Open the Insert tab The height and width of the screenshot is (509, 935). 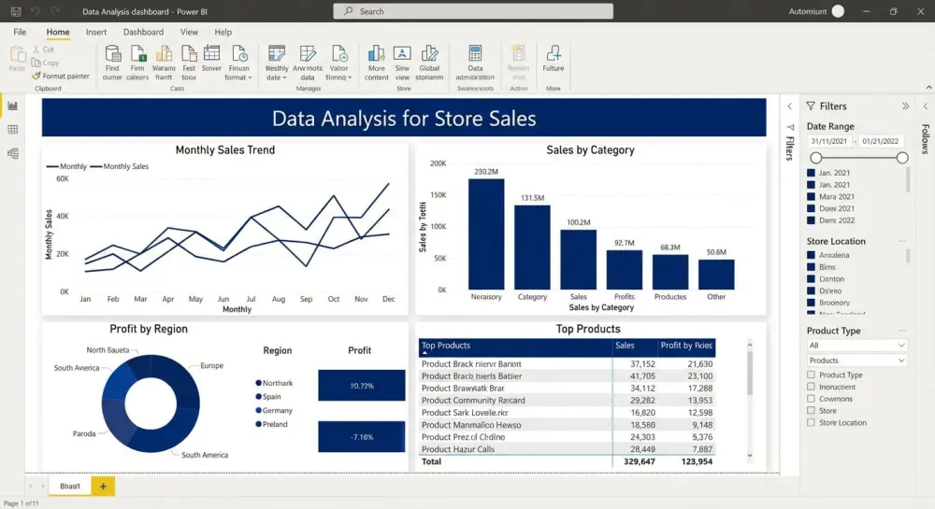[x=96, y=32]
